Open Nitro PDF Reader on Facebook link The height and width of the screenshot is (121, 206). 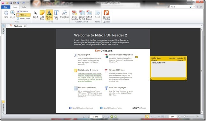click(x=81, y=108)
